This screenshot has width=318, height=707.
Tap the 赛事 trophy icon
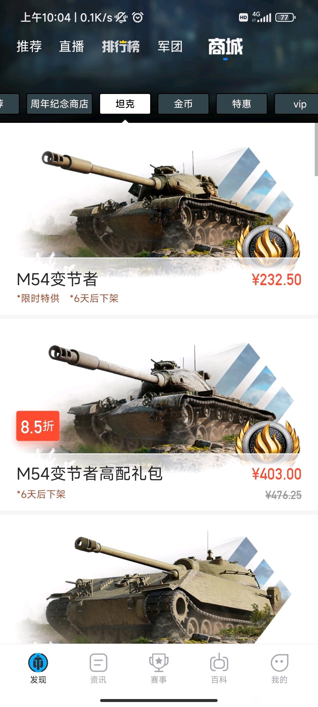pos(159,663)
